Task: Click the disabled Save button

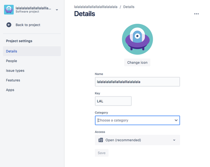Action: tap(101, 153)
